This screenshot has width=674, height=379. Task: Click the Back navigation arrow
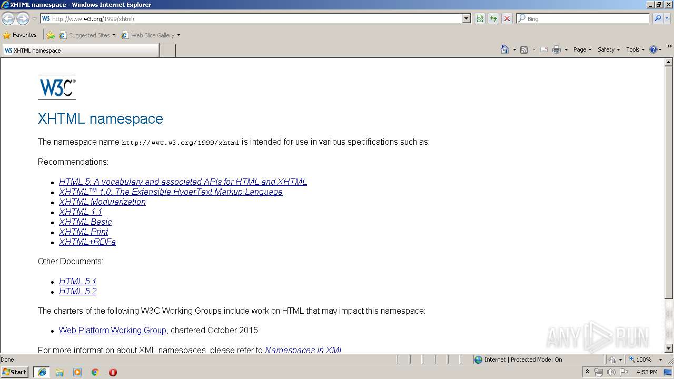pos(8,18)
